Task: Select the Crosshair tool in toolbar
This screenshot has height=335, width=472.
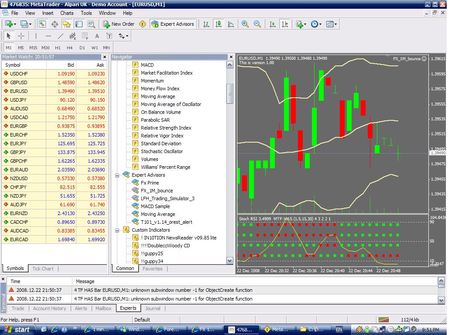Action: (21, 36)
